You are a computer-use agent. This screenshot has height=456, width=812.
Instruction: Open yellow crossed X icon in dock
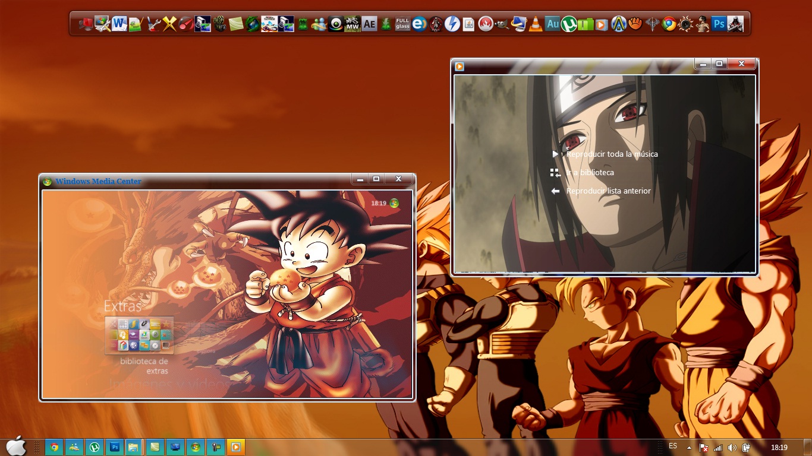(x=169, y=24)
